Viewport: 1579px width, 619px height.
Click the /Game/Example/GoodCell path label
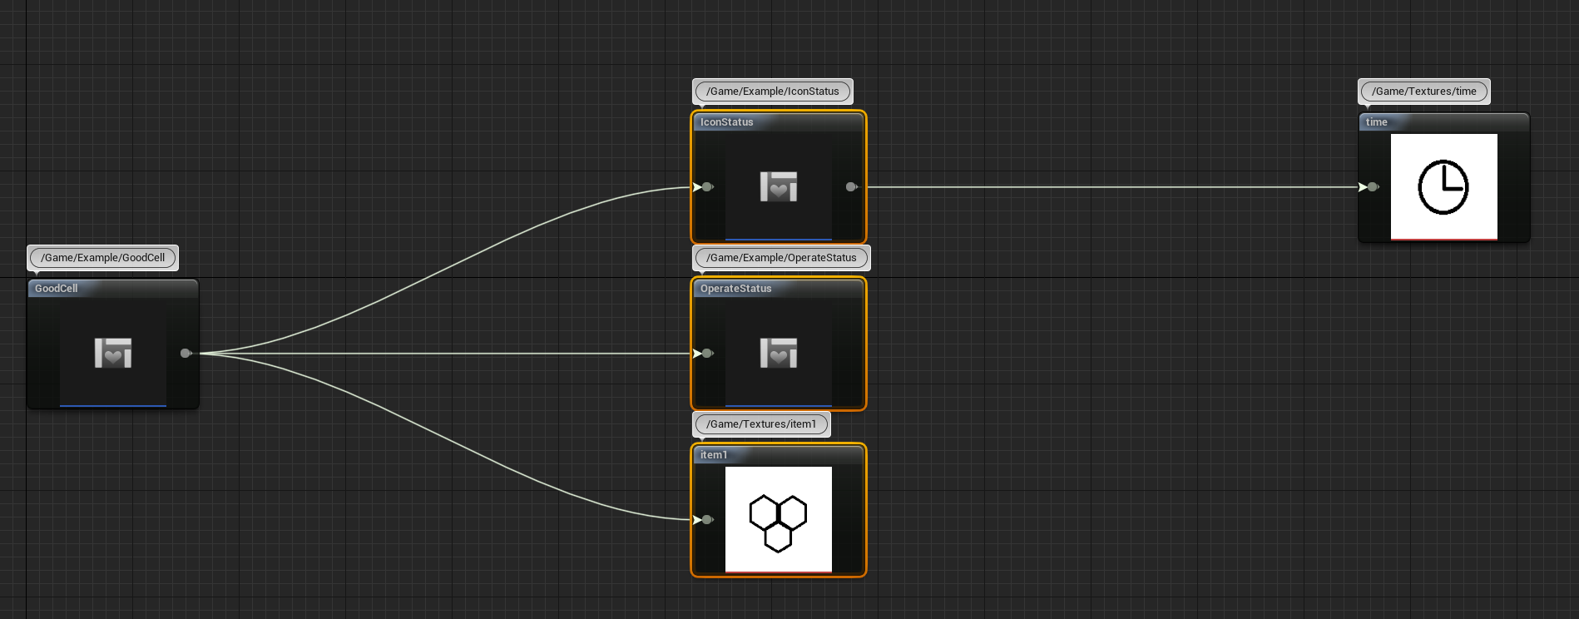click(x=103, y=258)
